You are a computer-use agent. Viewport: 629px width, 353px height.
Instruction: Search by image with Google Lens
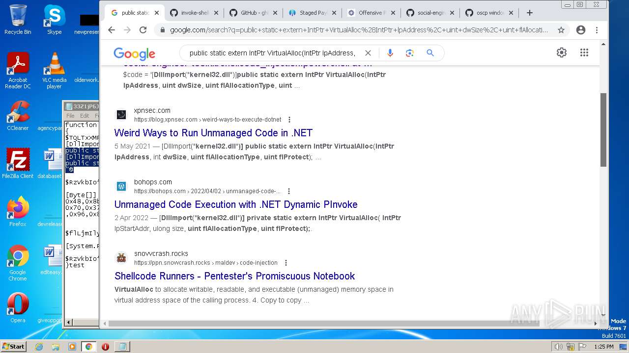click(x=410, y=53)
